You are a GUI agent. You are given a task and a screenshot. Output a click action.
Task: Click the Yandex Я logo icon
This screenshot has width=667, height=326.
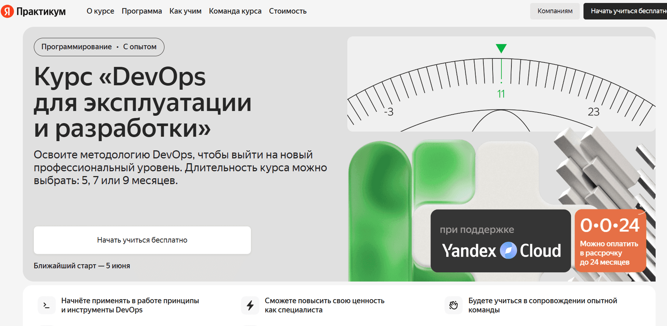(x=7, y=11)
